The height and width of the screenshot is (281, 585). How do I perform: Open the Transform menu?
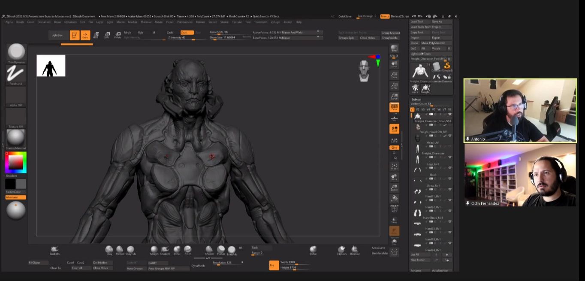click(x=260, y=22)
